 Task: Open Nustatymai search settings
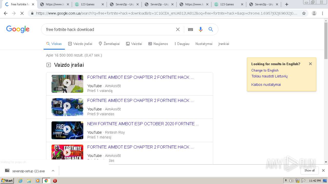tap(204, 44)
